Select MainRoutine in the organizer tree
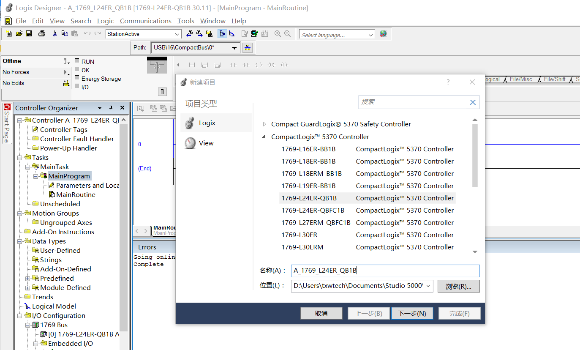Screen dimensions: 580x350 76,195
